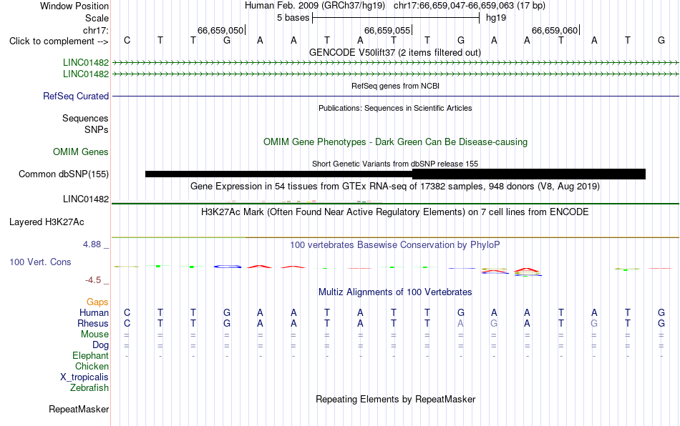Screen dimensions: 680x426
Task: Click the last base G in the sequence ruler
Action: point(661,40)
